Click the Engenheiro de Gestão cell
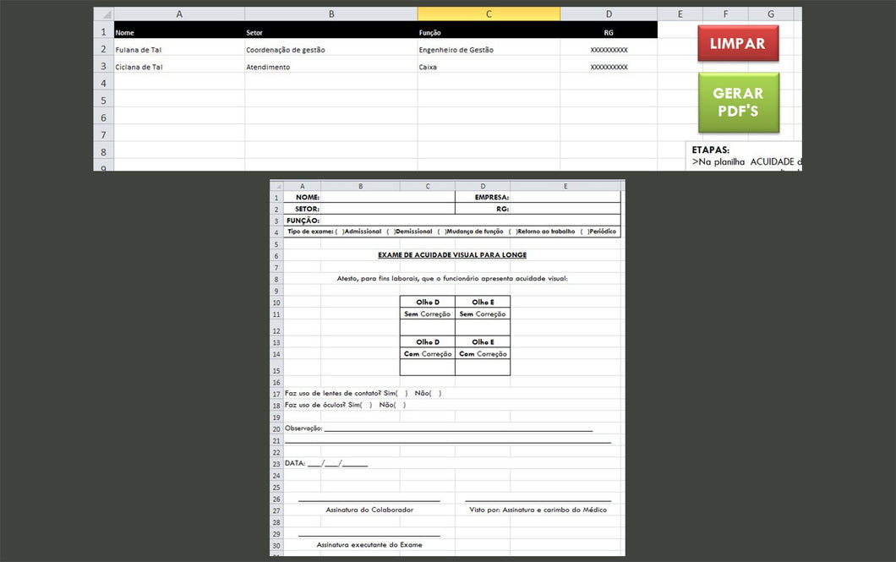 [489, 50]
